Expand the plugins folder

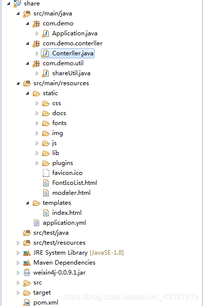click(x=37, y=163)
